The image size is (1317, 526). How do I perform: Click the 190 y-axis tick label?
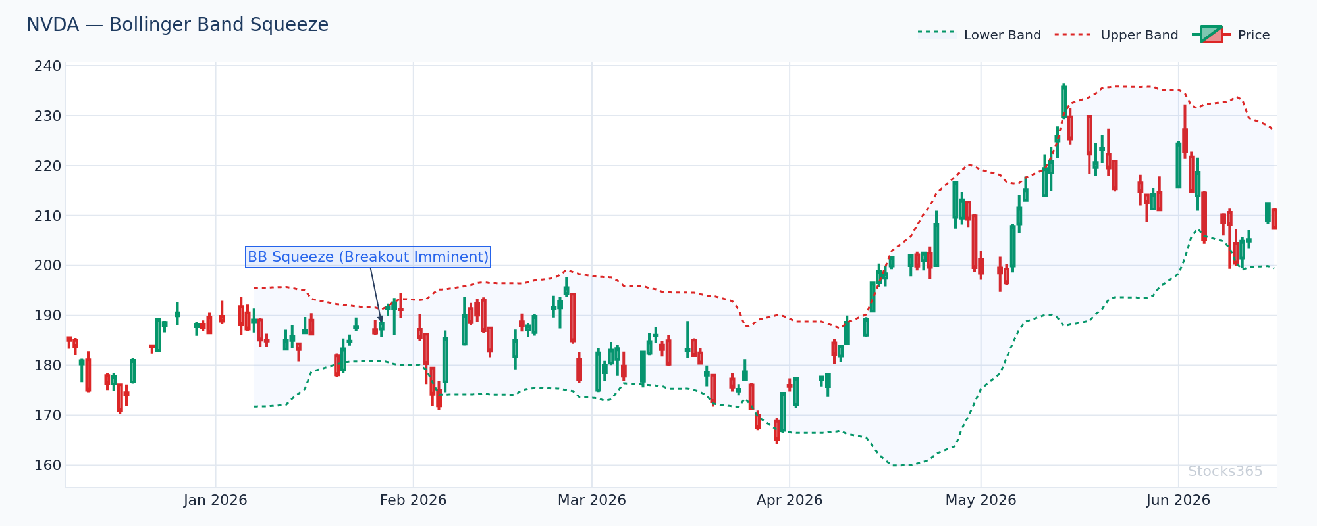pos(48,316)
